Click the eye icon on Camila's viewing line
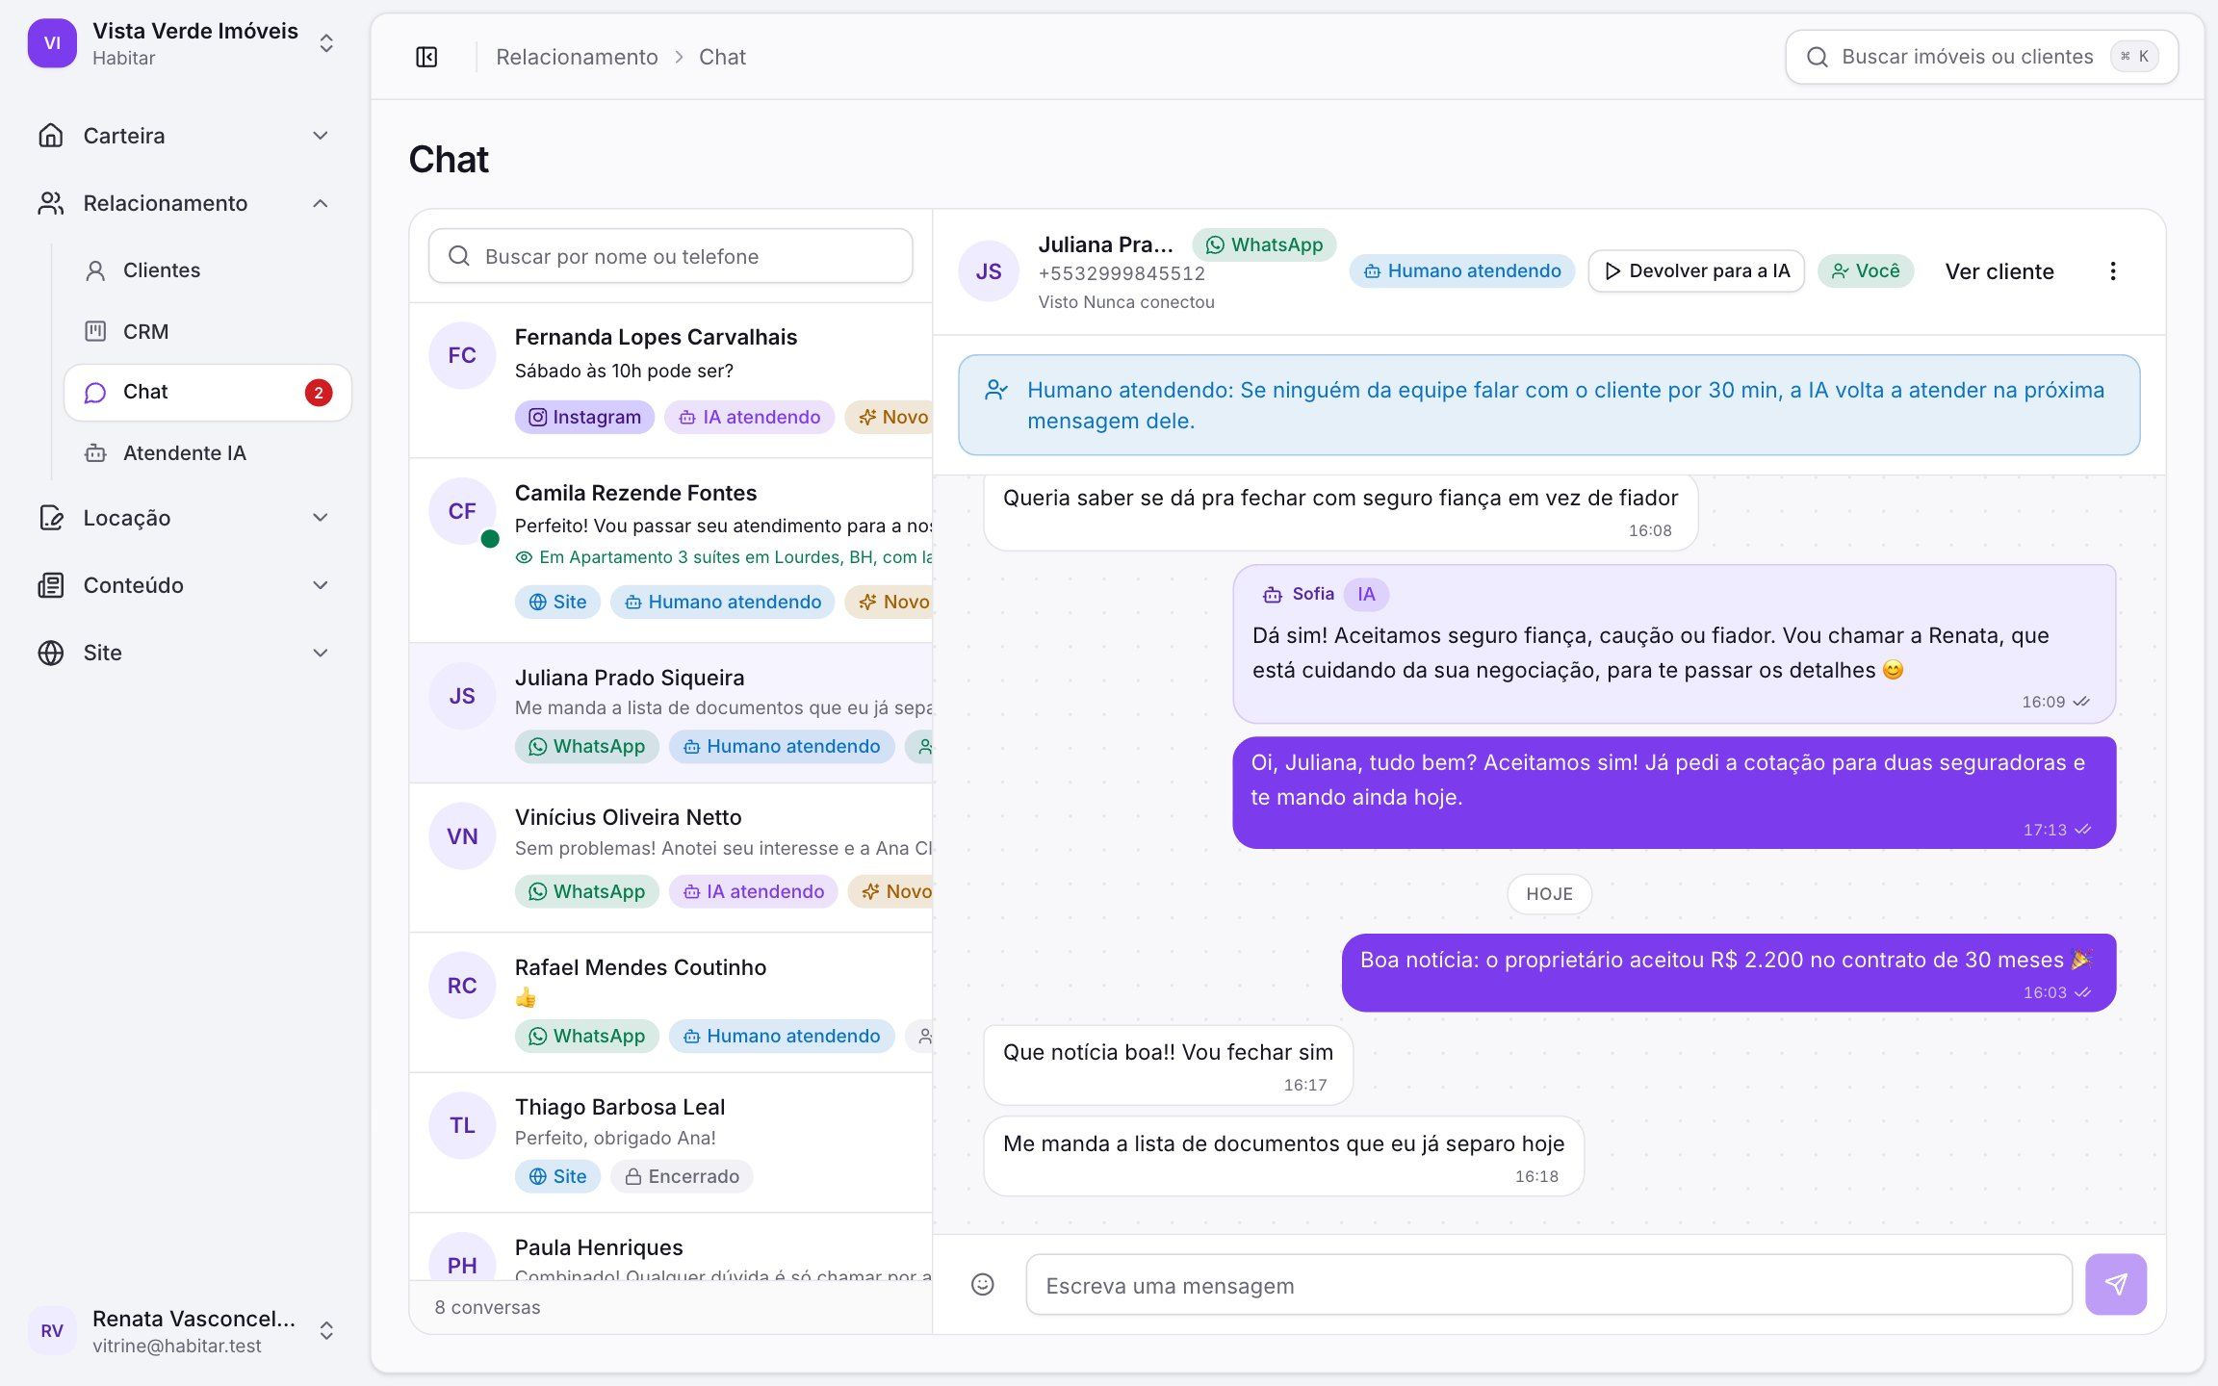Image resolution: width=2218 pixels, height=1386 pixels. click(x=524, y=557)
